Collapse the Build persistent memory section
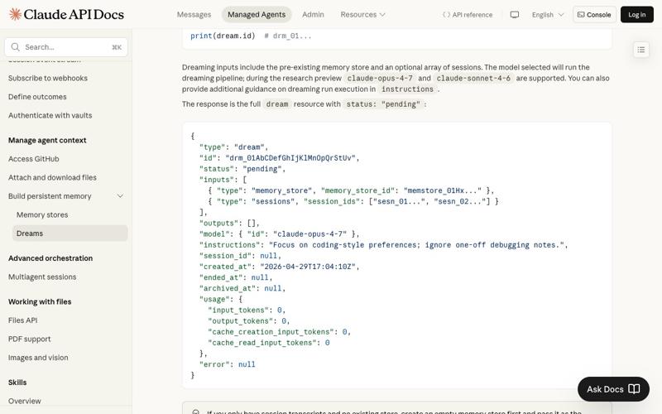662x414 pixels. pos(120,196)
